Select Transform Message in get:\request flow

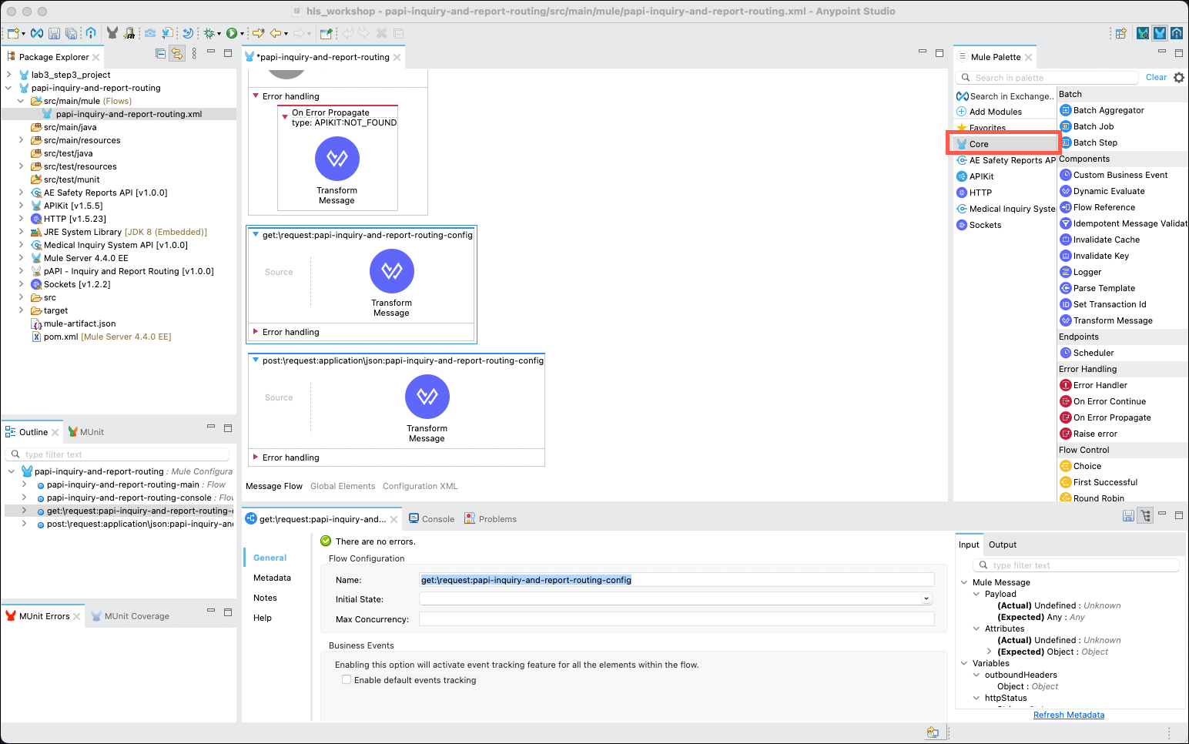tap(392, 283)
